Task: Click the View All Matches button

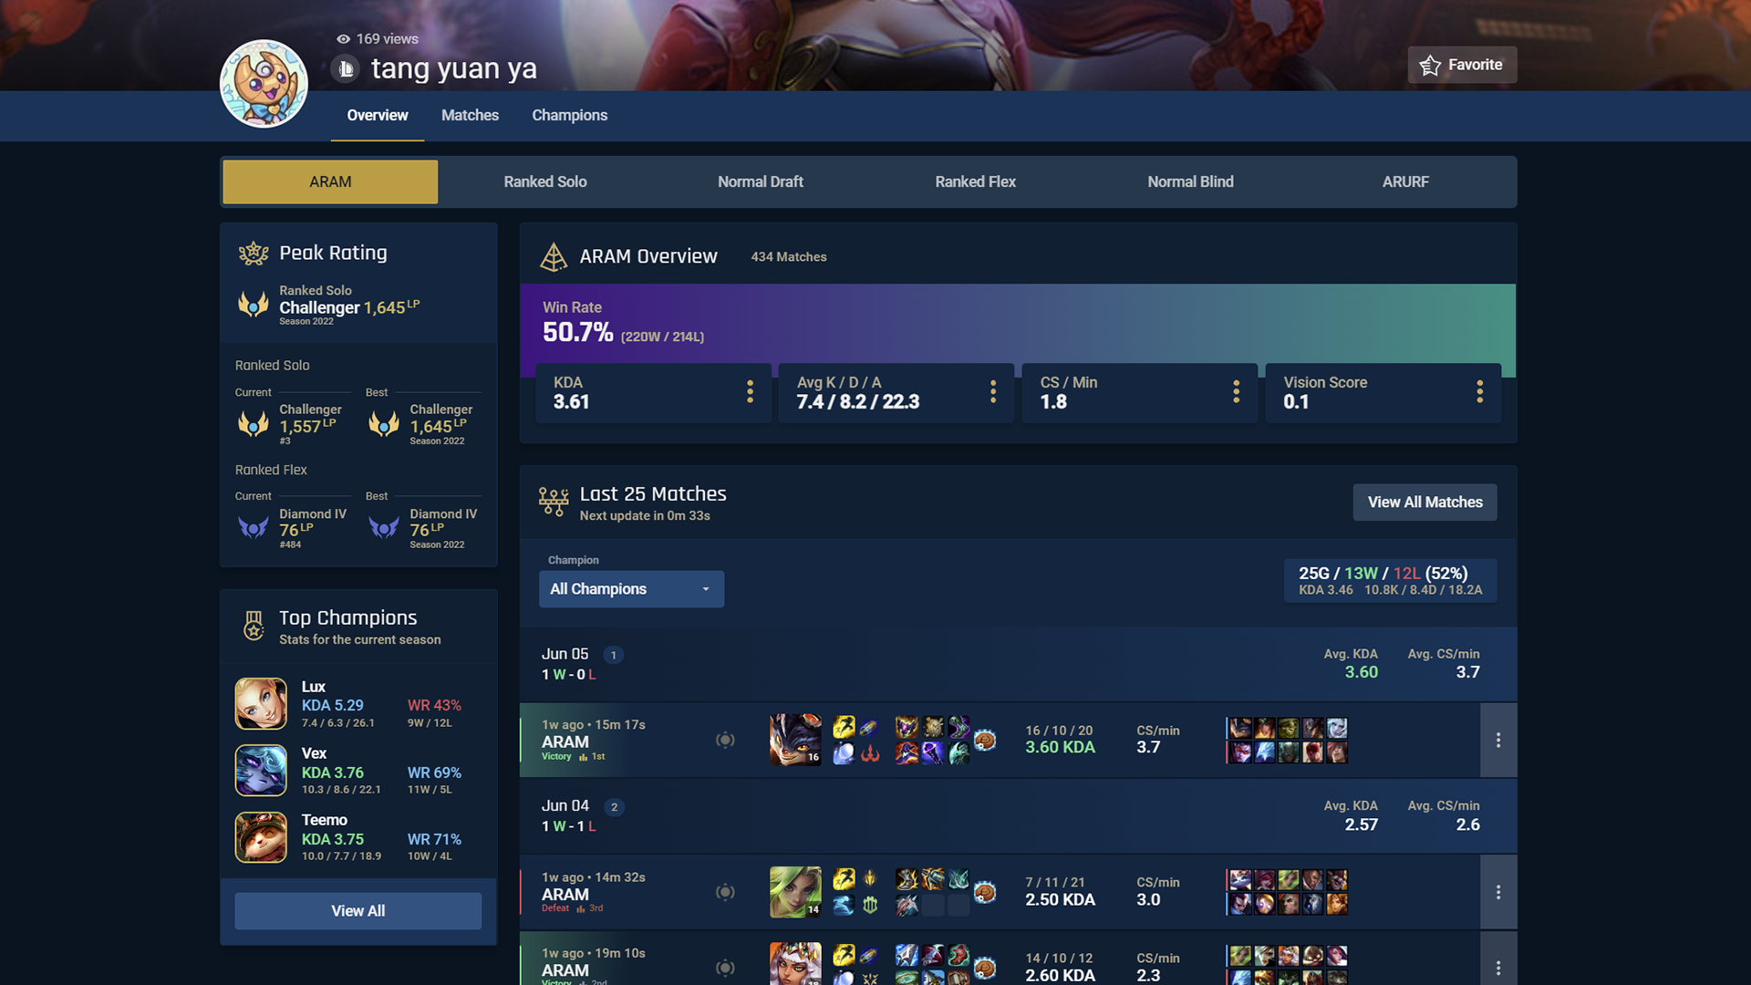Action: coord(1425,502)
